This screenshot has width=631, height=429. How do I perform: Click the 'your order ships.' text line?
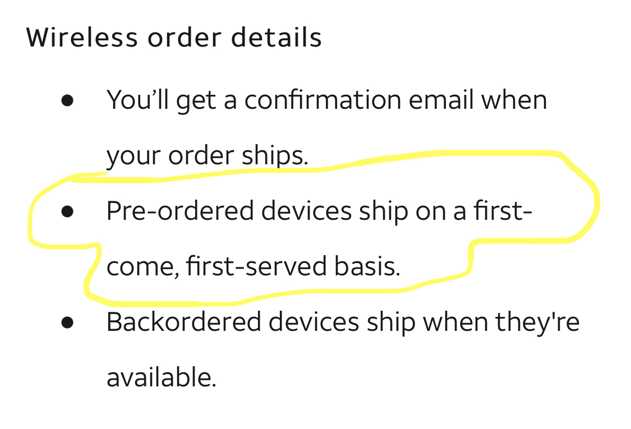click(x=207, y=155)
